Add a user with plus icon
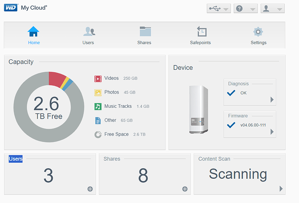The height and width of the screenshot is (203, 299). pyautogui.click(x=90, y=189)
